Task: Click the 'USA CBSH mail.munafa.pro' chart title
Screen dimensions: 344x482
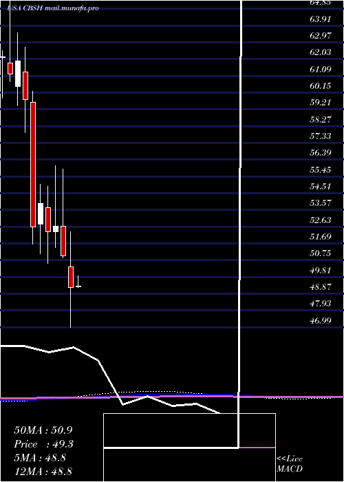Action: point(53,8)
